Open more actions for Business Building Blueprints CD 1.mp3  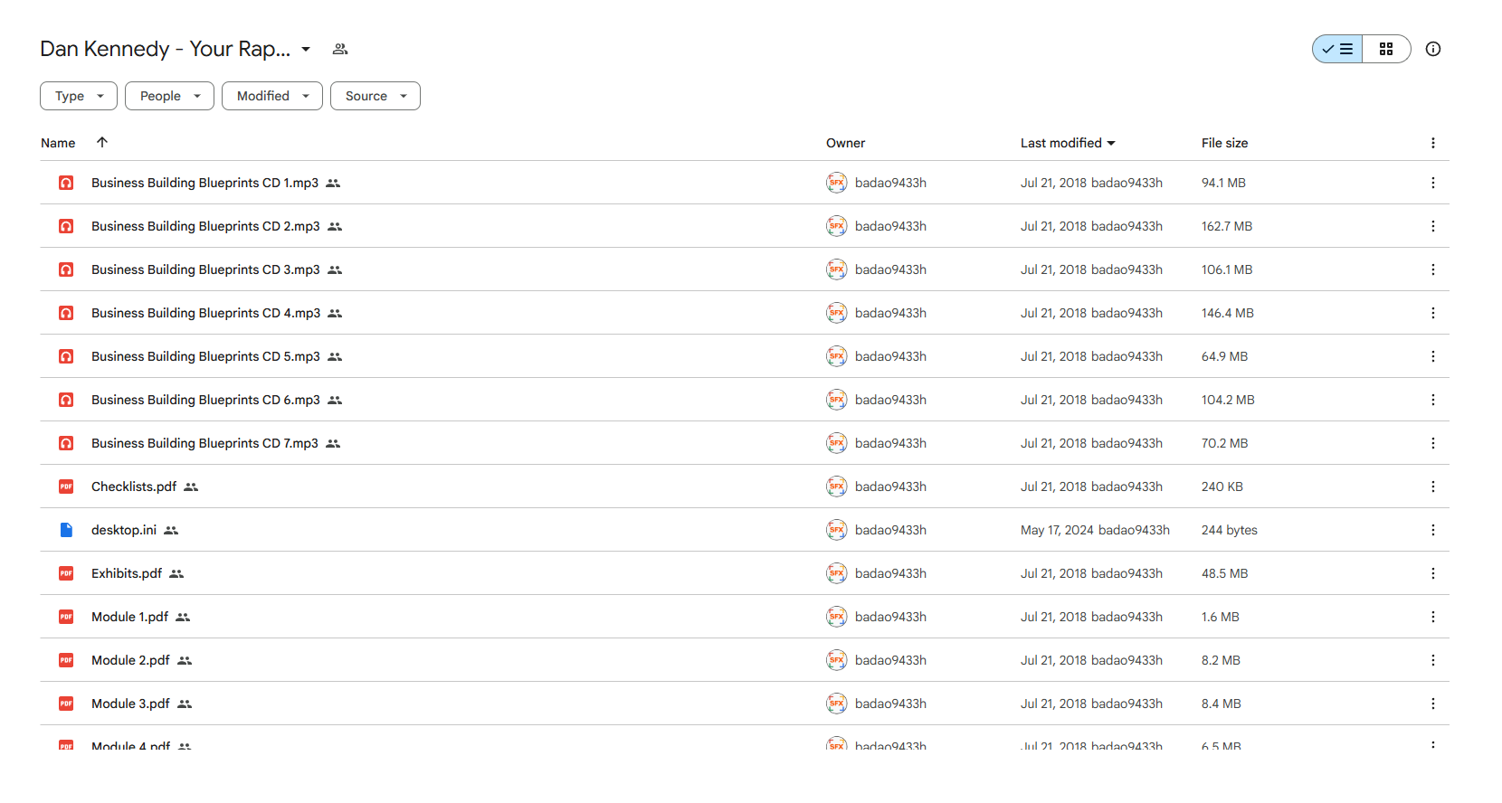coord(1433,183)
